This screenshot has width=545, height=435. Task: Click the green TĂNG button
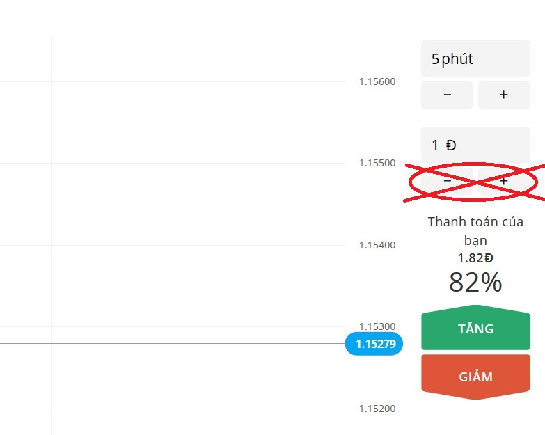[x=475, y=328]
